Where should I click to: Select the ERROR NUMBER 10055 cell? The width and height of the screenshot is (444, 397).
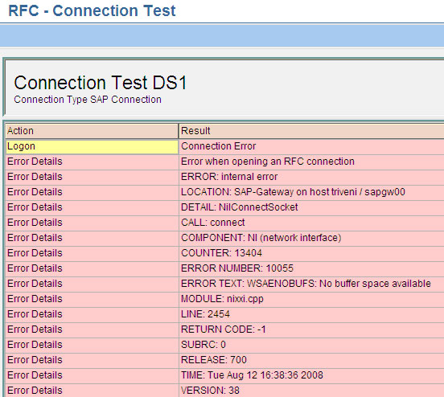point(311,268)
